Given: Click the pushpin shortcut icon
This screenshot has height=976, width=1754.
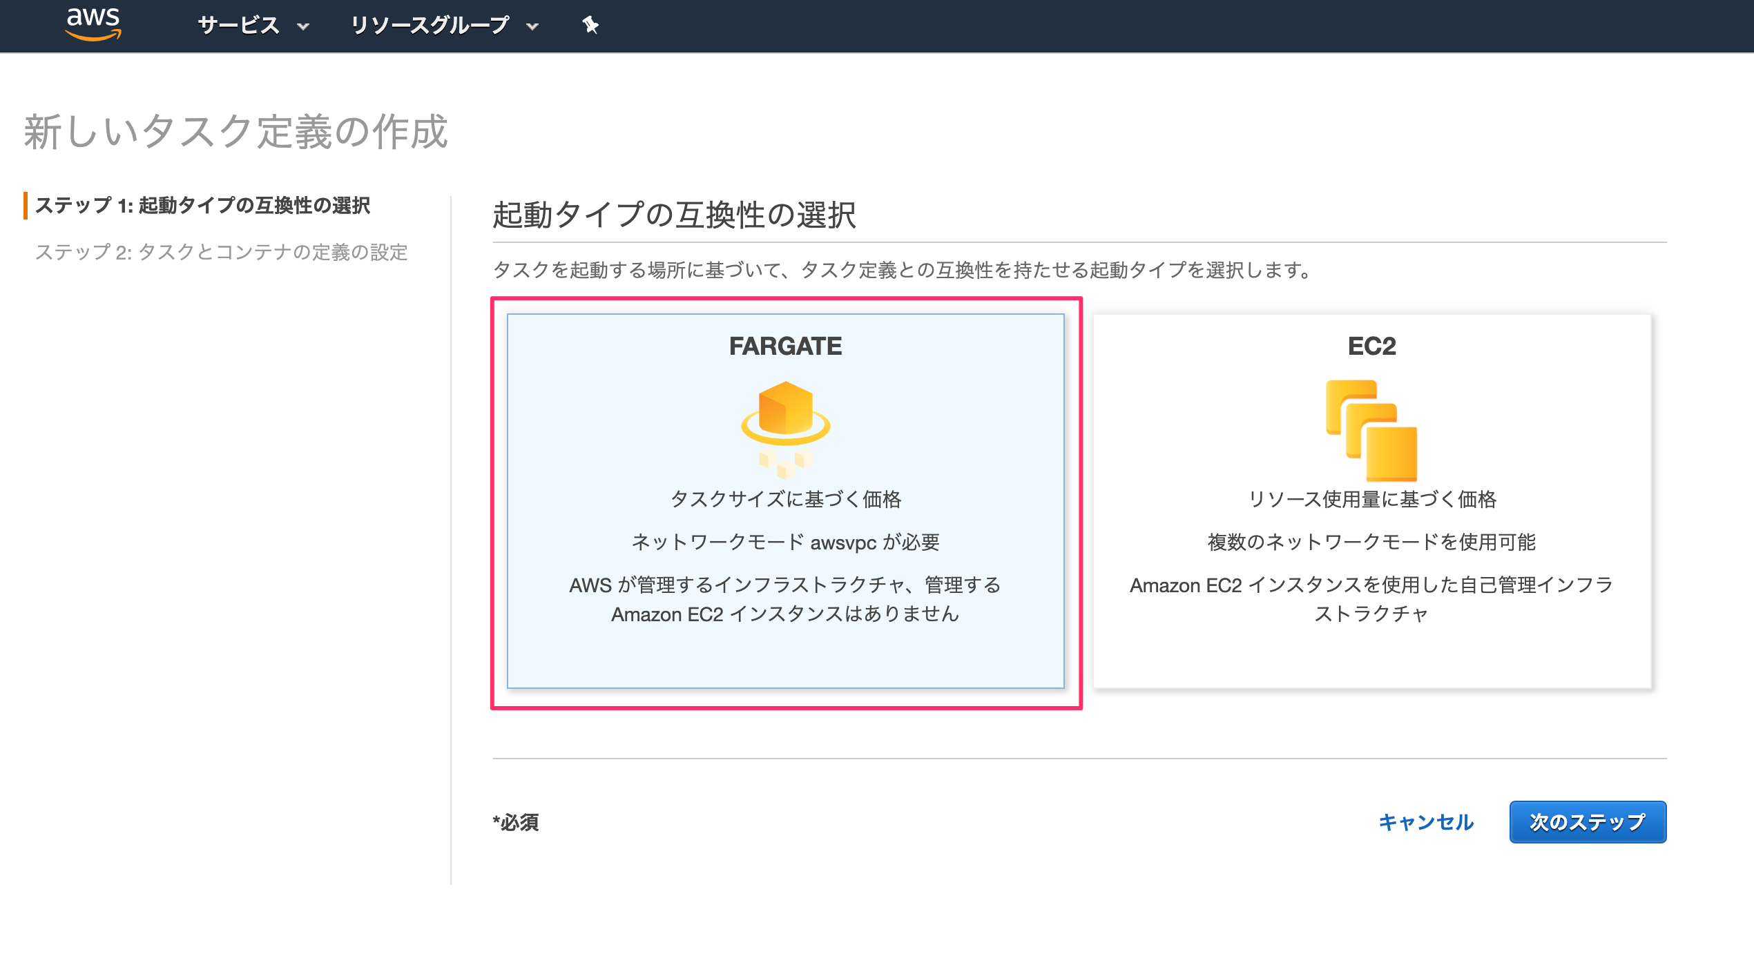Looking at the screenshot, I should click(590, 26).
